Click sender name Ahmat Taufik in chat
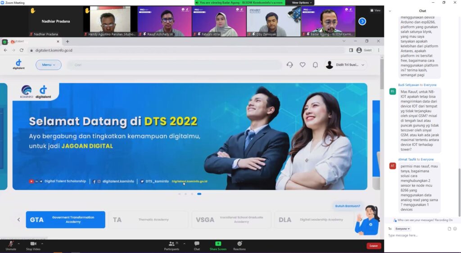Screen dimensions: 461x253 [407, 159]
